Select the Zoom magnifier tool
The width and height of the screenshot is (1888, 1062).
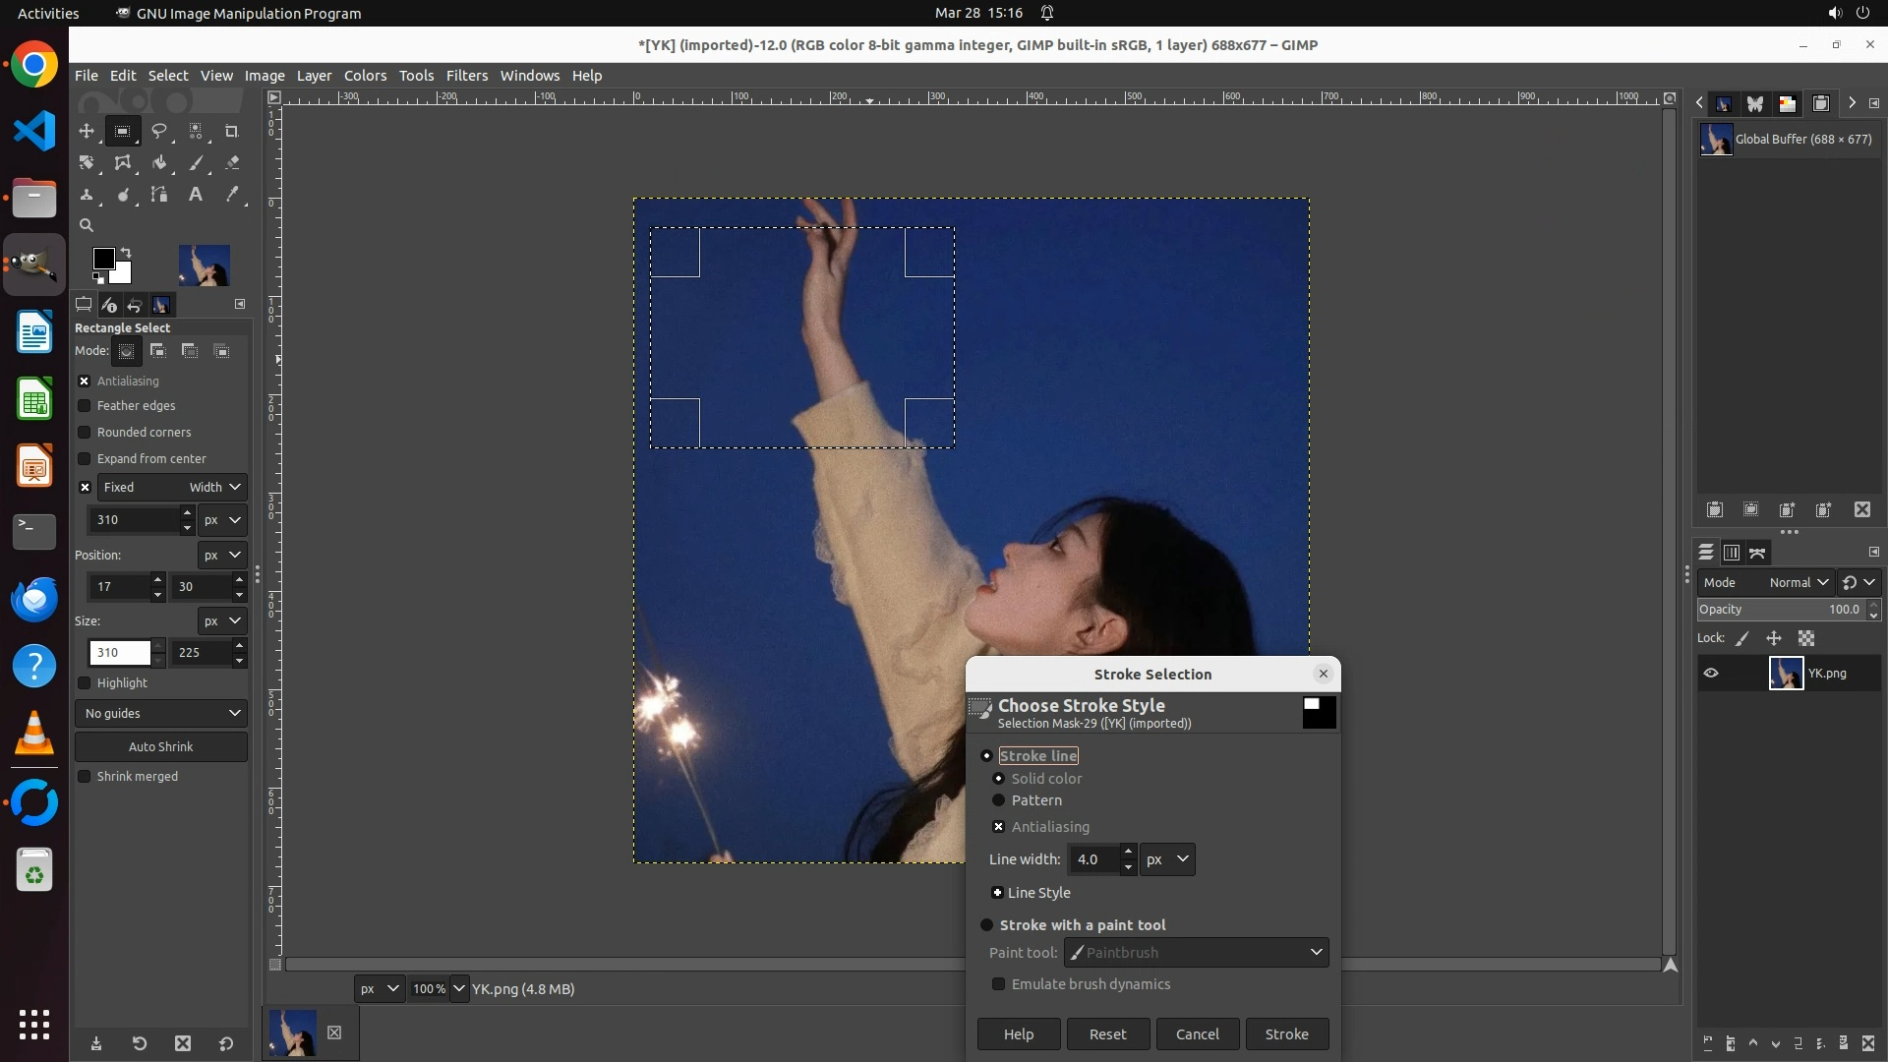coord(87,225)
